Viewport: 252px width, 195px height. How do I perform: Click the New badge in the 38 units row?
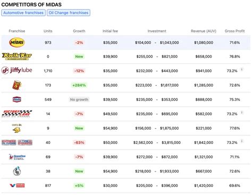[x=79, y=171]
